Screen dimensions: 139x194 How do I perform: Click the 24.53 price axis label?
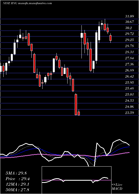coord(130,100)
